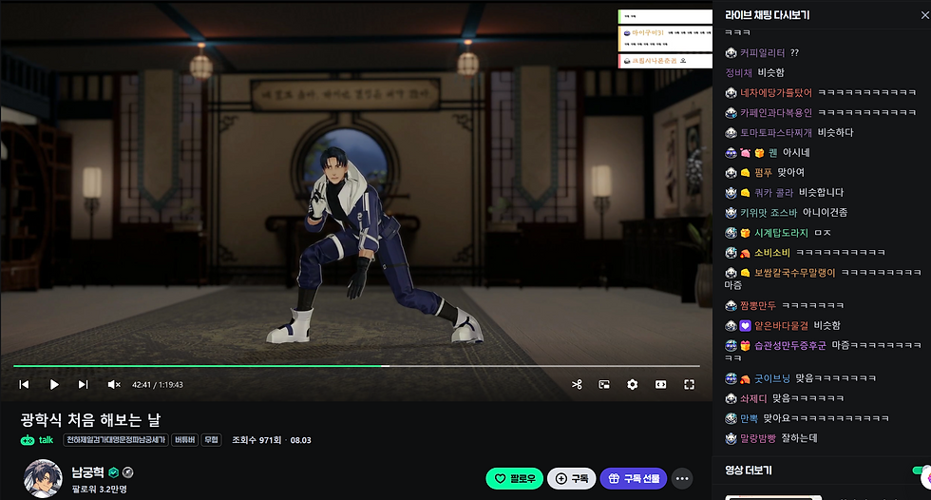931x500 pixels.
Task: Click the gift badge next to 시계탑도라지
Action: [745, 233]
